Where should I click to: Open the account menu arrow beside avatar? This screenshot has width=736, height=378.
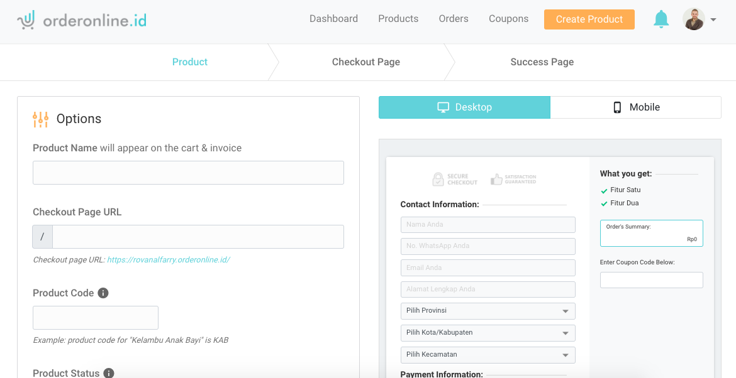point(713,20)
